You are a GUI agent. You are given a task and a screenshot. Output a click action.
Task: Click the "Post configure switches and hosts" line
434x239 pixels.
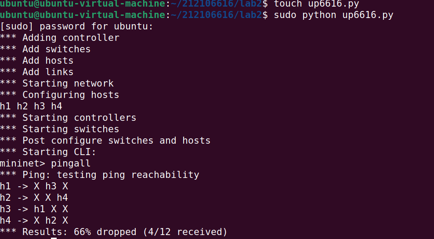pyautogui.click(x=105, y=141)
